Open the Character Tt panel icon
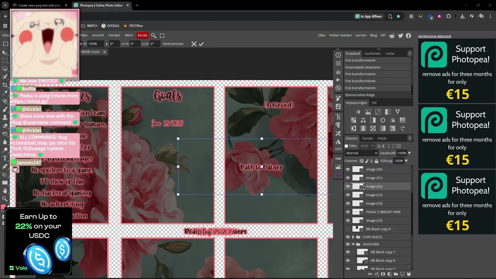The image size is (496, 279). click(338, 117)
